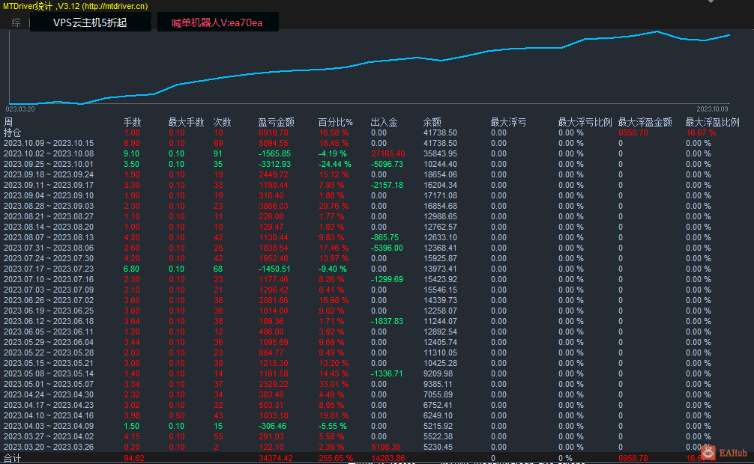The width and height of the screenshot is (754, 464).
Task: Click max lot value 0.50
Action: 176,415
